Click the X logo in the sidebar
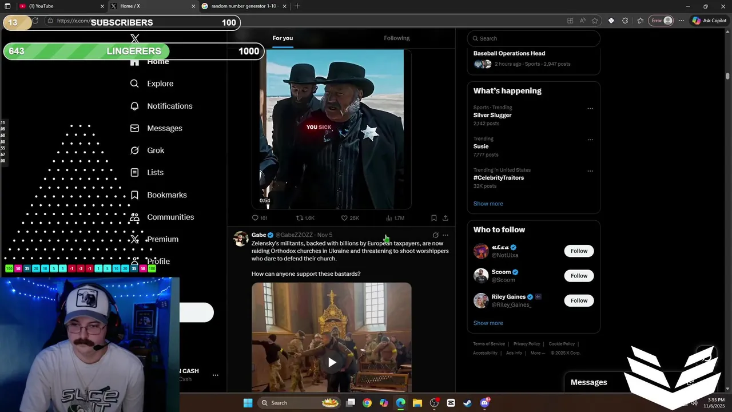732x412 pixels. (x=135, y=39)
